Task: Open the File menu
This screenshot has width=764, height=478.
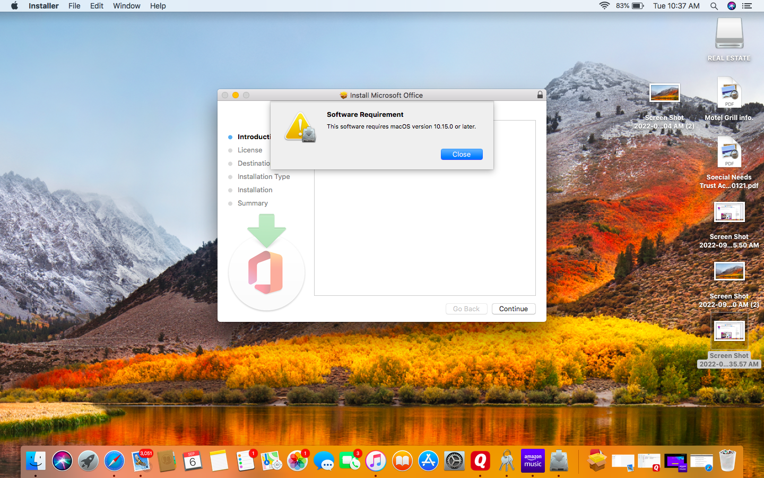Action: [x=74, y=6]
